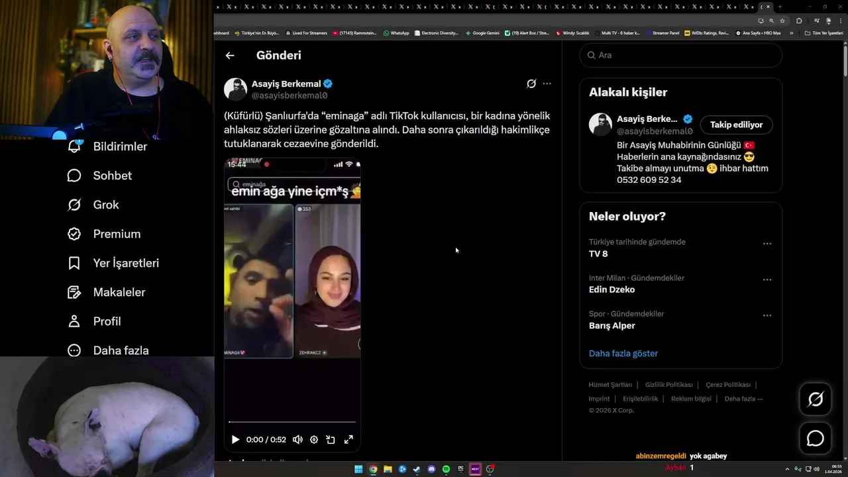Open the Google Gemini bookmark

point(482,32)
